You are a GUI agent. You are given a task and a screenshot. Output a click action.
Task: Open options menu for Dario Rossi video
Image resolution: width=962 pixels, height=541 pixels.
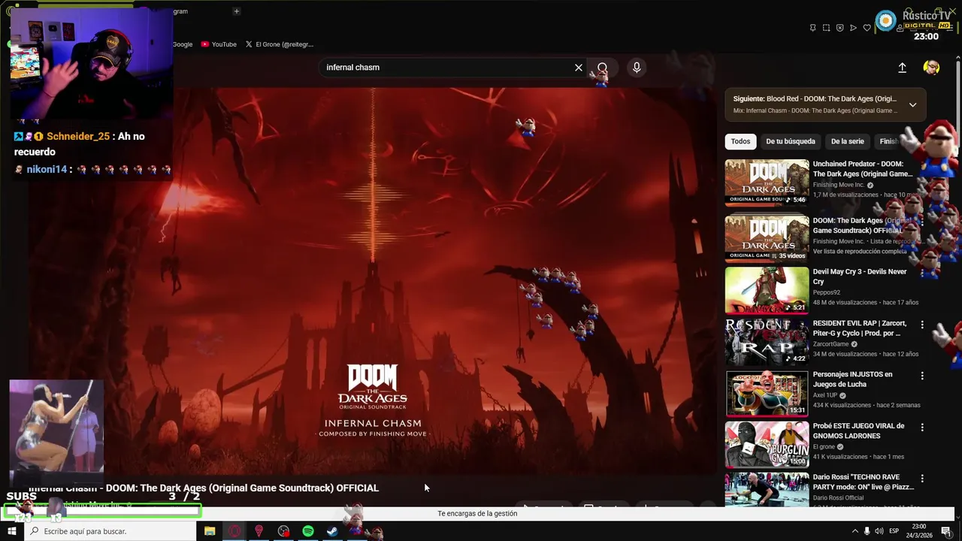[922, 478]
